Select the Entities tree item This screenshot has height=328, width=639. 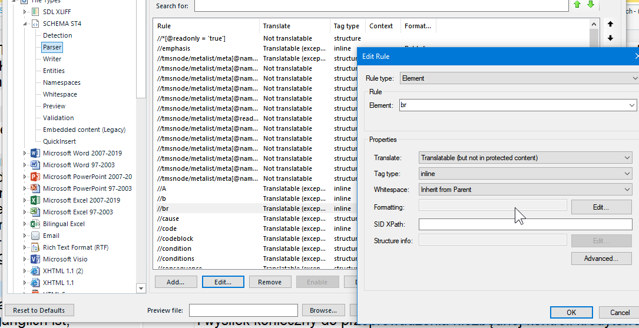pos(54,71)
